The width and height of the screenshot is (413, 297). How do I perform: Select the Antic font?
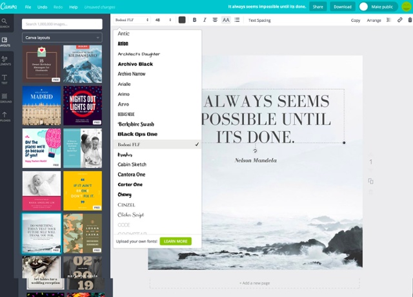point(157,34)
